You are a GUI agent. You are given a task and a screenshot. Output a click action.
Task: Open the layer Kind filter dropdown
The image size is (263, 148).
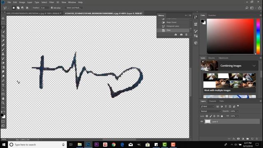tap(208, 106)
